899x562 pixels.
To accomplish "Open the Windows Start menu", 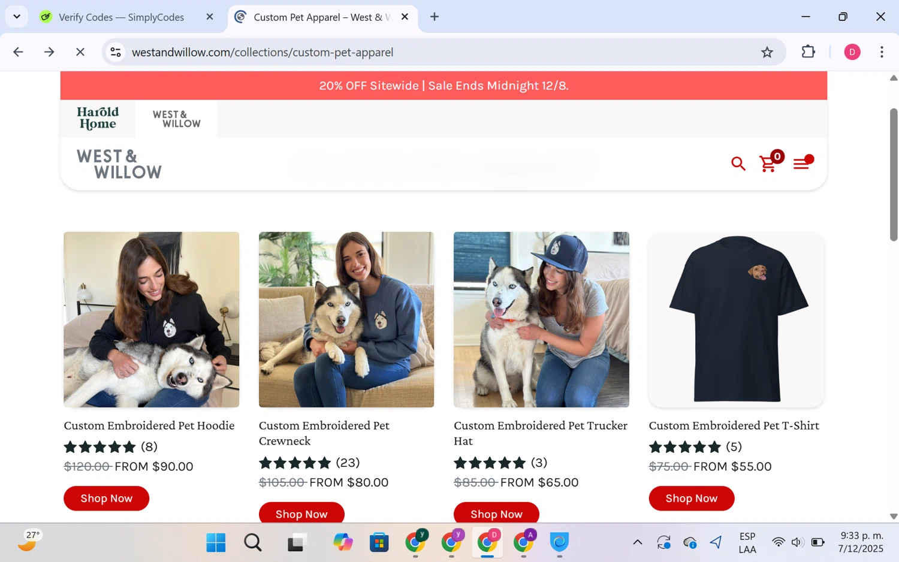I will click(216, 543).
